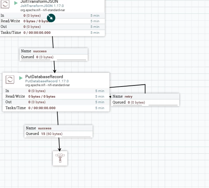Click PutDatabaseRecord Tasks/Time stats row
Image resolution: width=209 pixels, height=188 pixels.
(56, 108)
